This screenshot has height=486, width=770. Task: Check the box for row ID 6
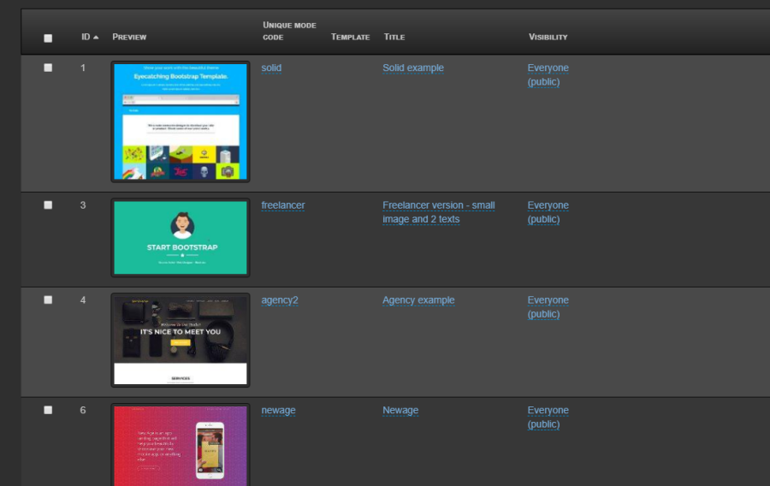point(48,410)
